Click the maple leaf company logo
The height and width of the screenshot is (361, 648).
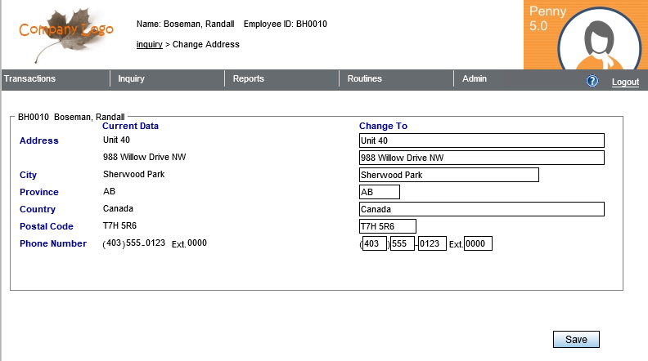pos(67,33)
